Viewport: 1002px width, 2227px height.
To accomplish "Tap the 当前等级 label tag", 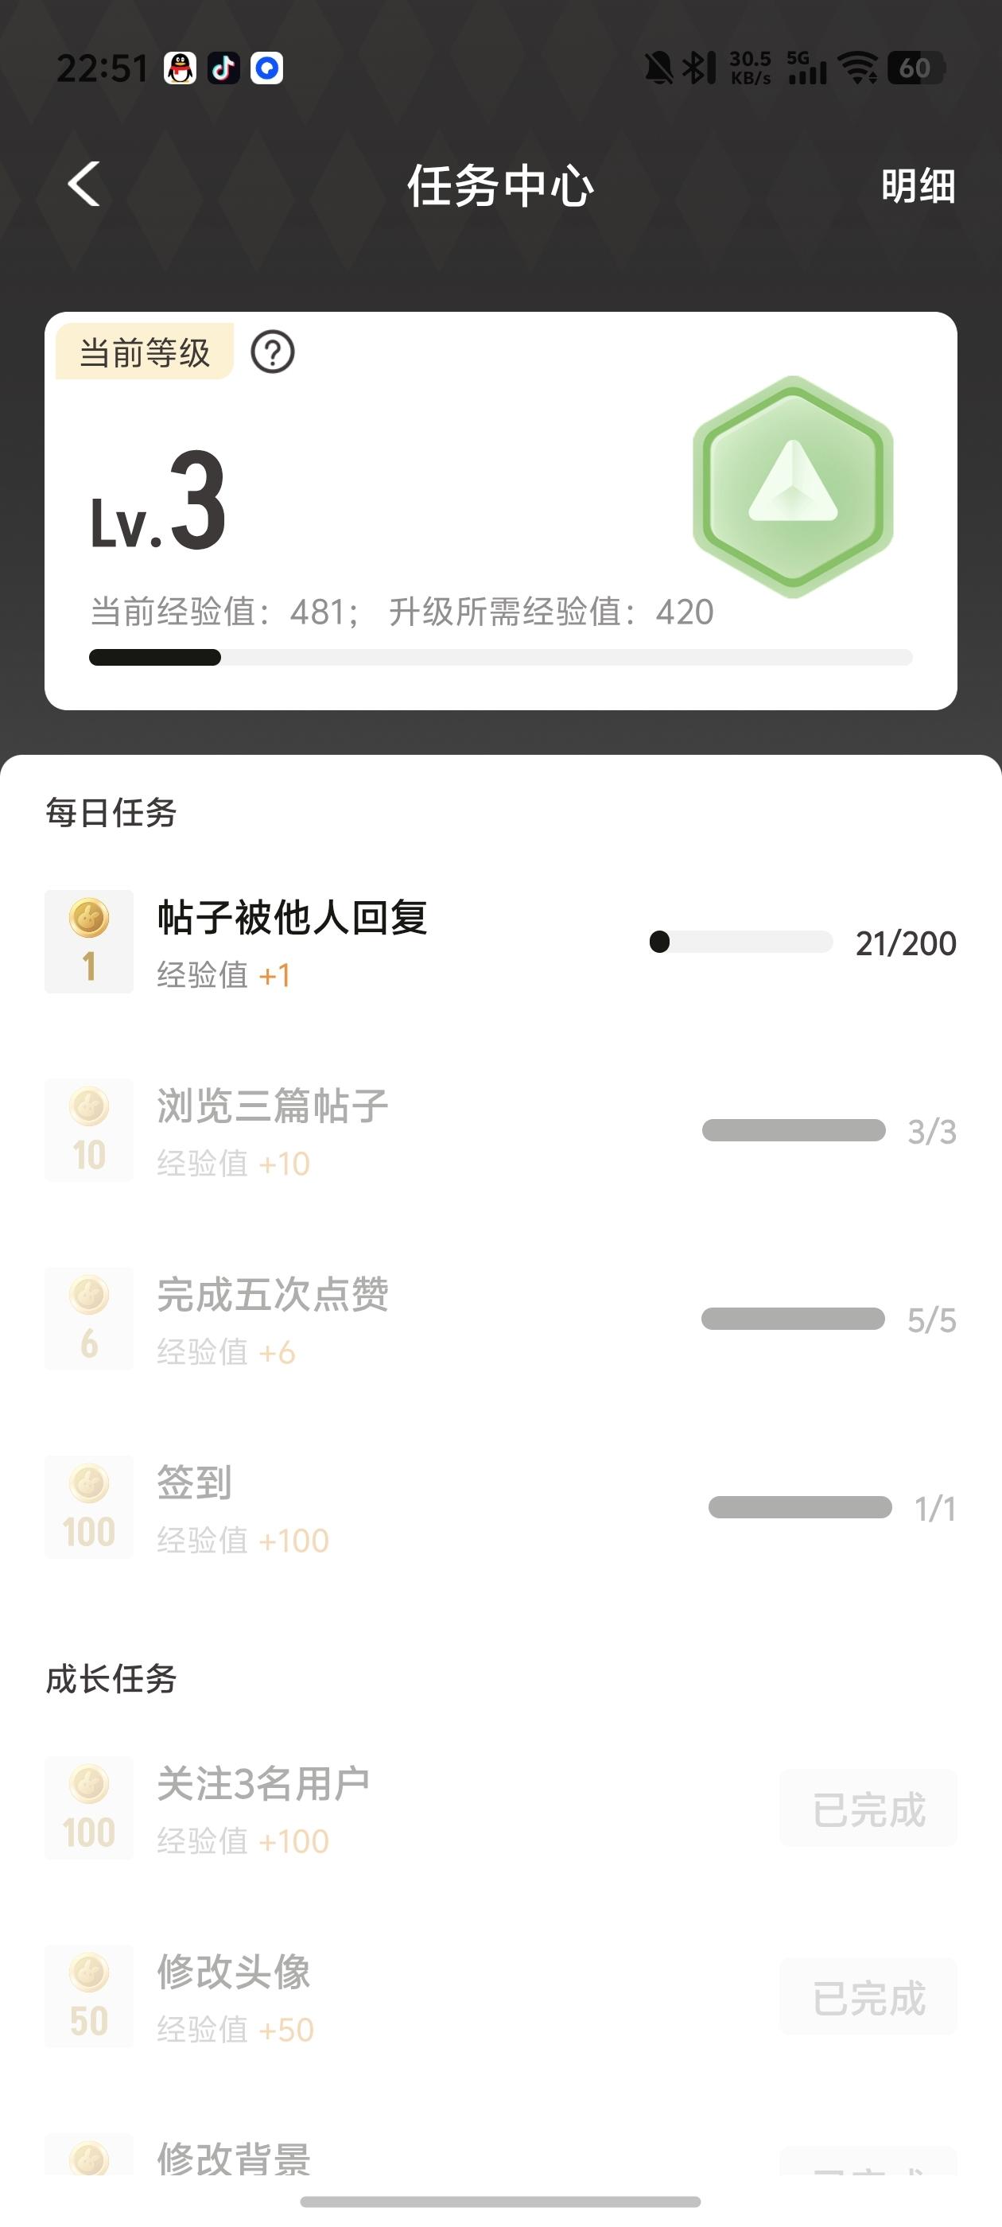I will 145,352.
